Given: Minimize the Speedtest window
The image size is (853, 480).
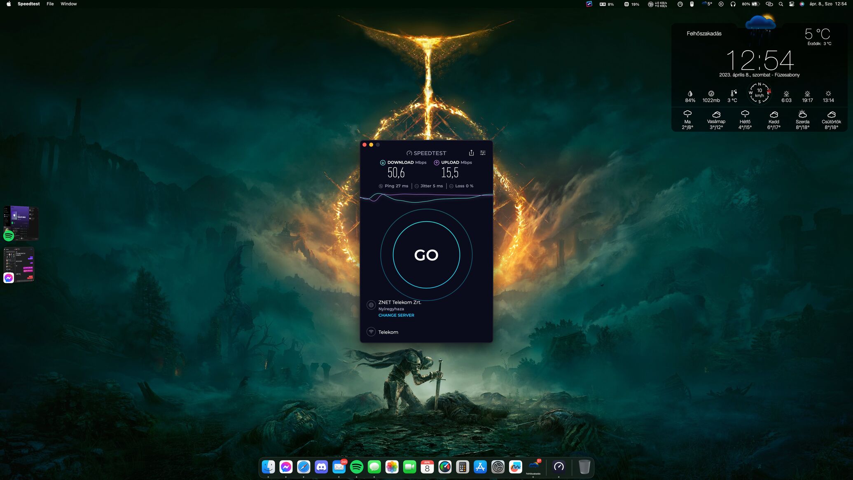Looking at the screenshot, I should point(371,145).
